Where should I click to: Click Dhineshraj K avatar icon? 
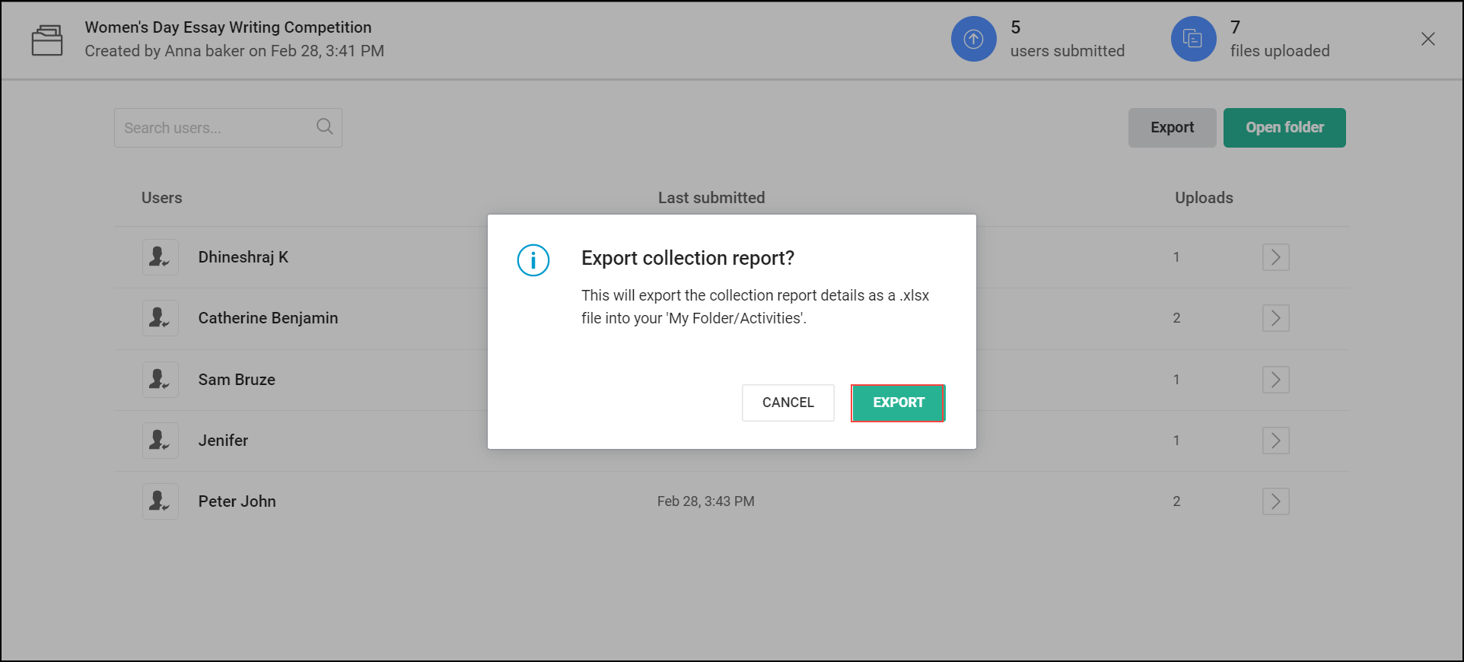[161, 257]
